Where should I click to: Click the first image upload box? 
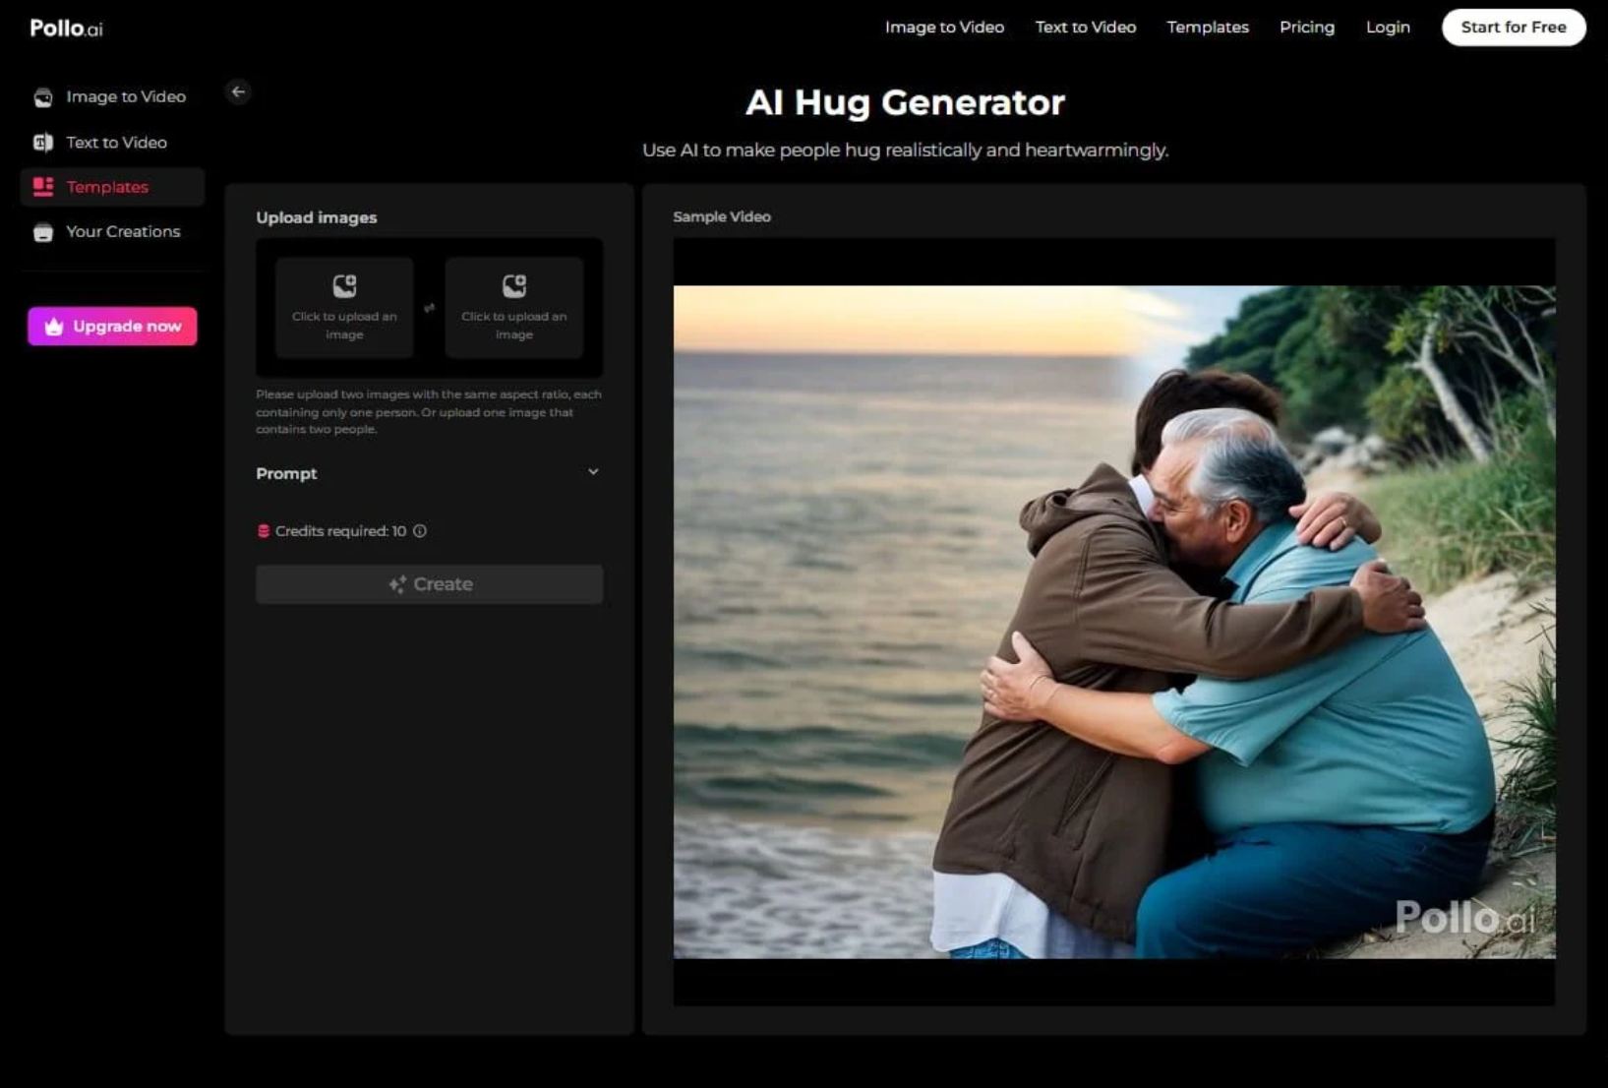[x=344, y=308]
